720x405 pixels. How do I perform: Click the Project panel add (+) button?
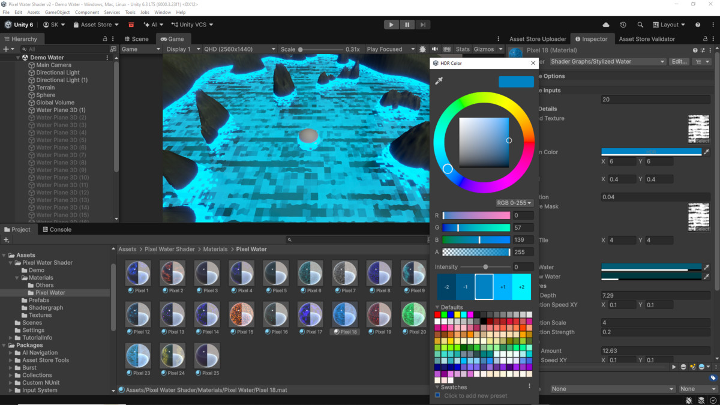tap(7, 240)
